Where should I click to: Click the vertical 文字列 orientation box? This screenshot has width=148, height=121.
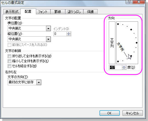point(112,43)
